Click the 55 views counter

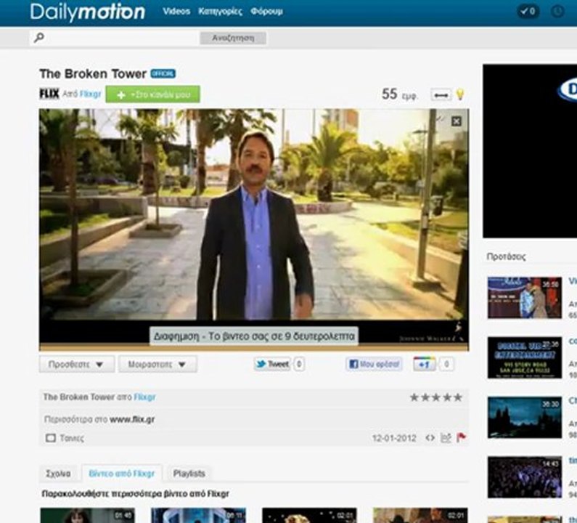point(399,94)
